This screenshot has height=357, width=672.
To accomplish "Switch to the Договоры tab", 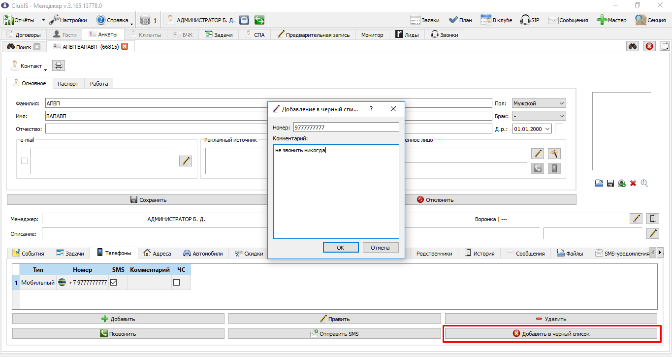I will tap(24, 34).
